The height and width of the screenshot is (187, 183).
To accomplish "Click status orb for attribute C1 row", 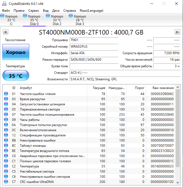I will click(6, 161).
